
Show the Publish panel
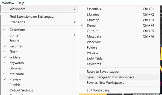coord(40,85)
